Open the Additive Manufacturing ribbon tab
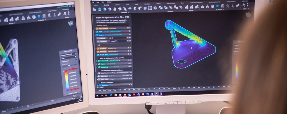 click(x=196, y=3)
